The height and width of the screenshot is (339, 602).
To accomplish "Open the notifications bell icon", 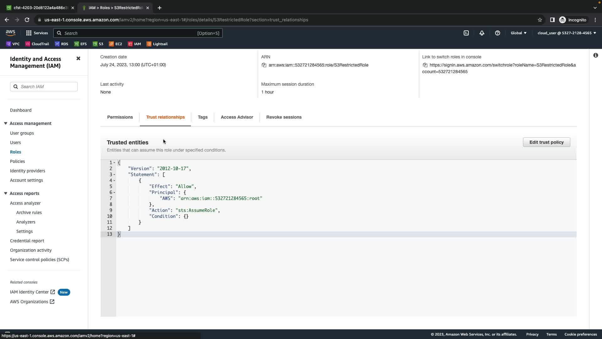I will (x=482, y=33).
